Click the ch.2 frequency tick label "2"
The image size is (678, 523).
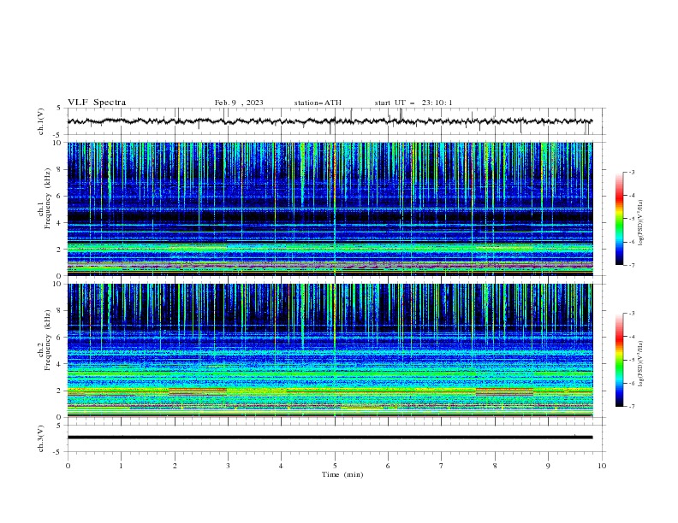(59, 391)
